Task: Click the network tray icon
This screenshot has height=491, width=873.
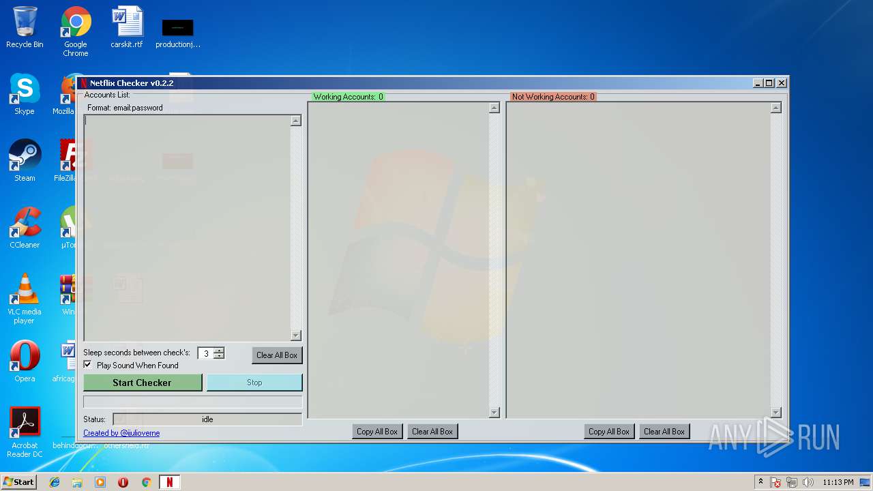Action: [x=792, y=482]
